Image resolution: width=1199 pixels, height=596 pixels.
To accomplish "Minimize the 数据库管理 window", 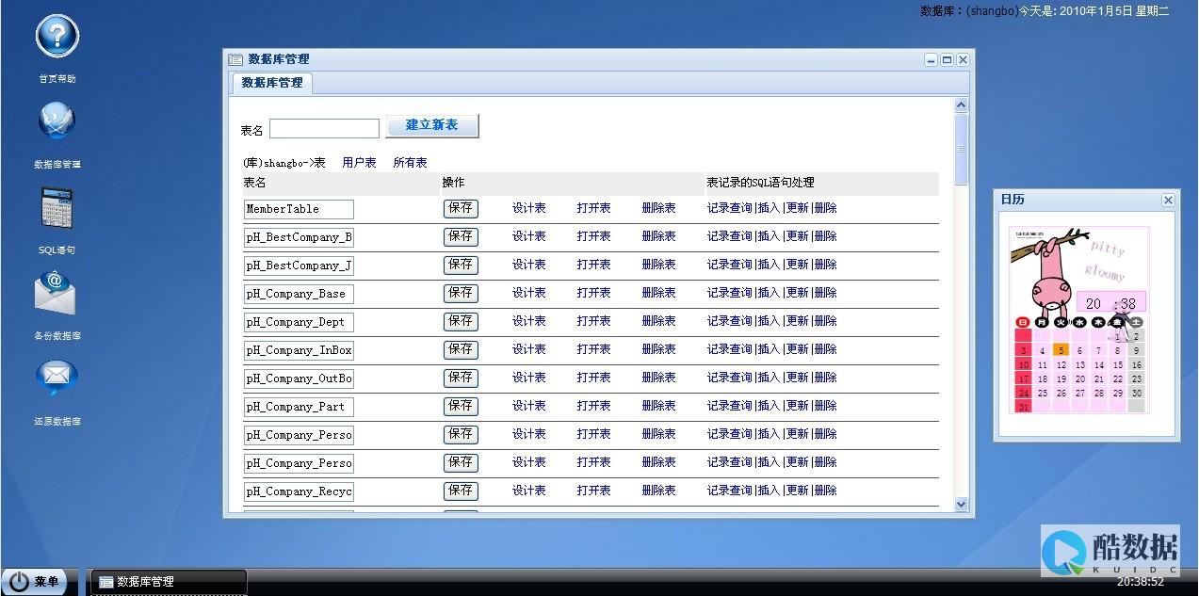I will click(931, 59).
